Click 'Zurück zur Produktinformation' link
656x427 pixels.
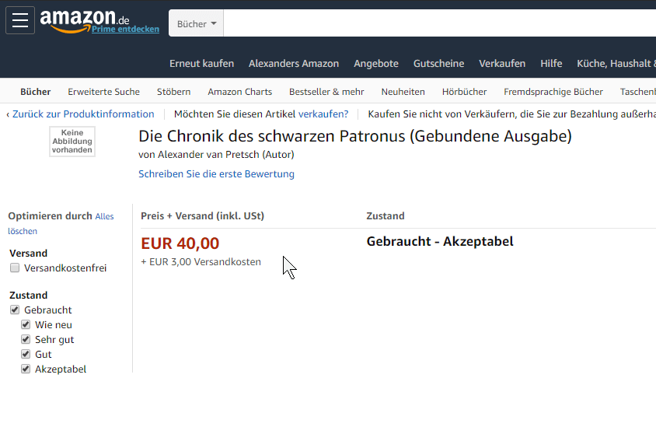(x=80, y=114)
